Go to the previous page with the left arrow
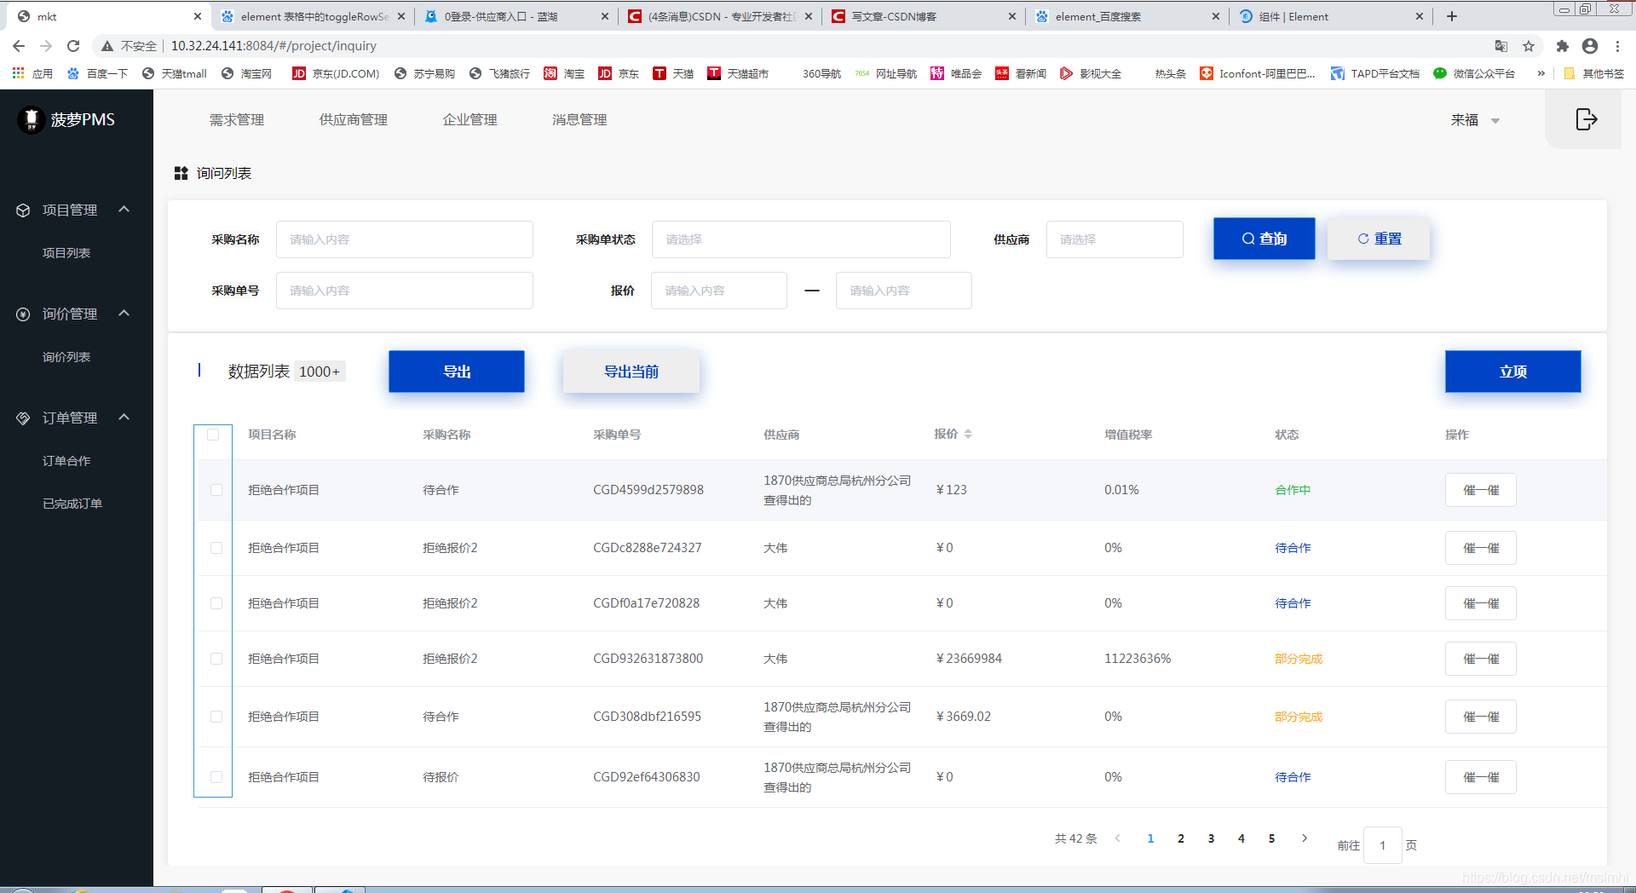The image size is (1636, 893). (1118, 838)
